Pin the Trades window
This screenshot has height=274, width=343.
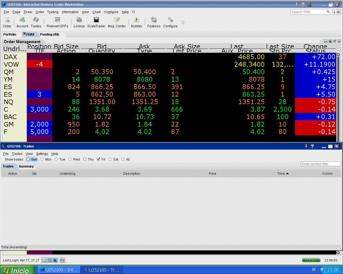coord(306,146)
